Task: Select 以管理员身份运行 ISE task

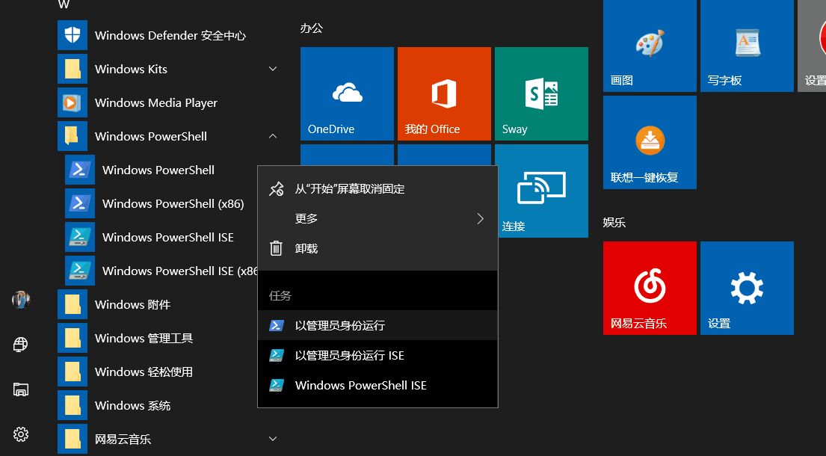Action: (377, 355)
